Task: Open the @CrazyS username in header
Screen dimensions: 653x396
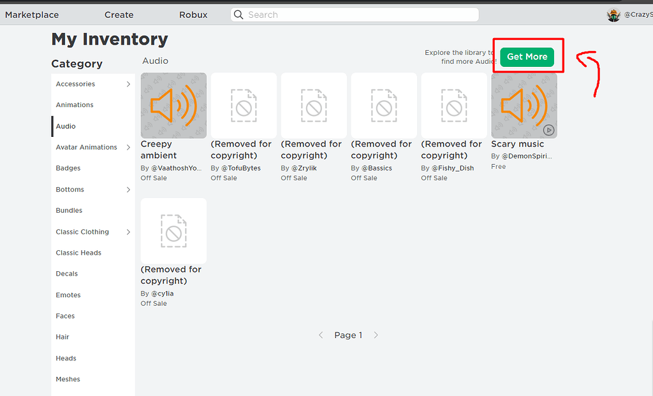Action: [x=638, y=15]
